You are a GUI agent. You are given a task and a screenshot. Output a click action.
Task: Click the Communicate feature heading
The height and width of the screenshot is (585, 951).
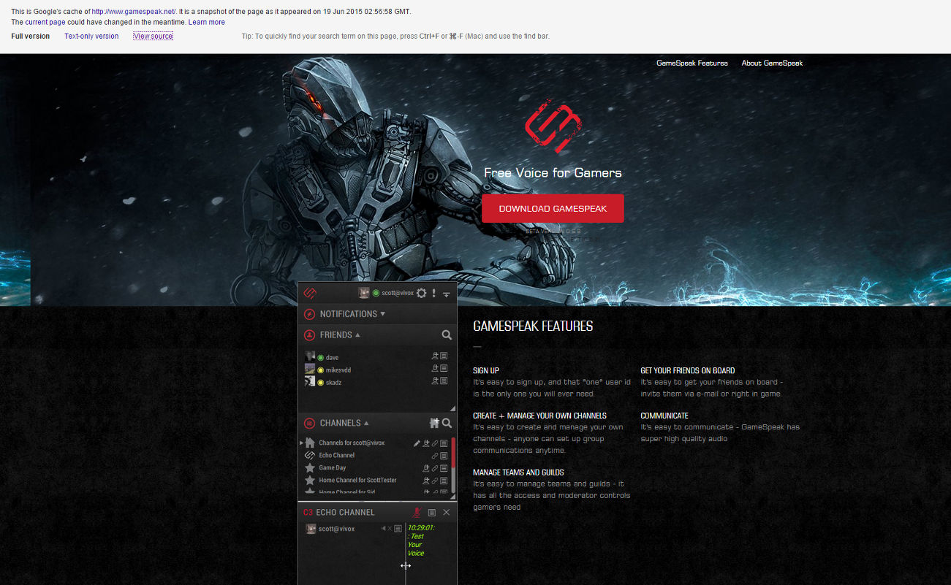664,416
